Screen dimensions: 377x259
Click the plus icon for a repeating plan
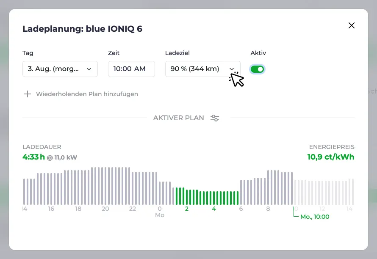[28, 94]
